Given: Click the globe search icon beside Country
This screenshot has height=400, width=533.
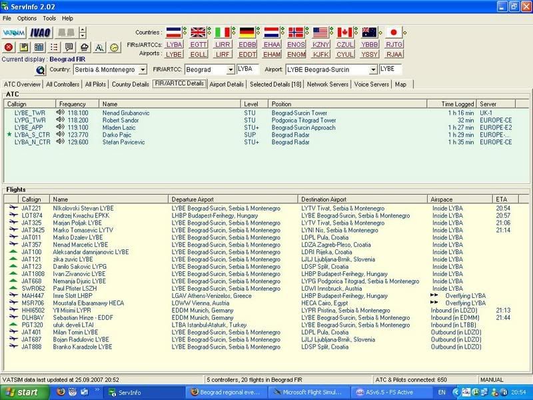Looking at the screenshot, I should point(40,70).
